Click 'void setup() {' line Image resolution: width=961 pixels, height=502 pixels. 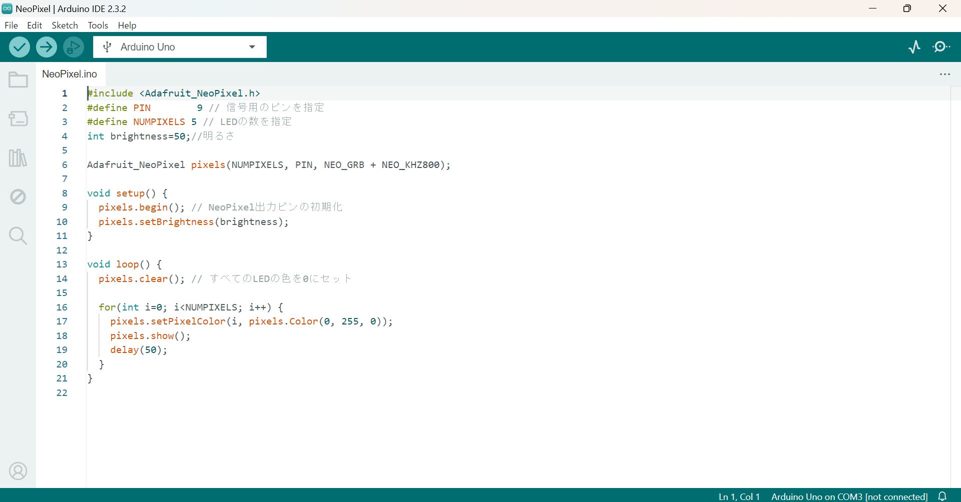127,193
